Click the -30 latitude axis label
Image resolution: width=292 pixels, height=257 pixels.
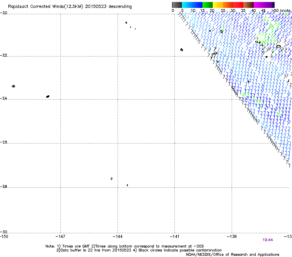(x=4, y=232)
